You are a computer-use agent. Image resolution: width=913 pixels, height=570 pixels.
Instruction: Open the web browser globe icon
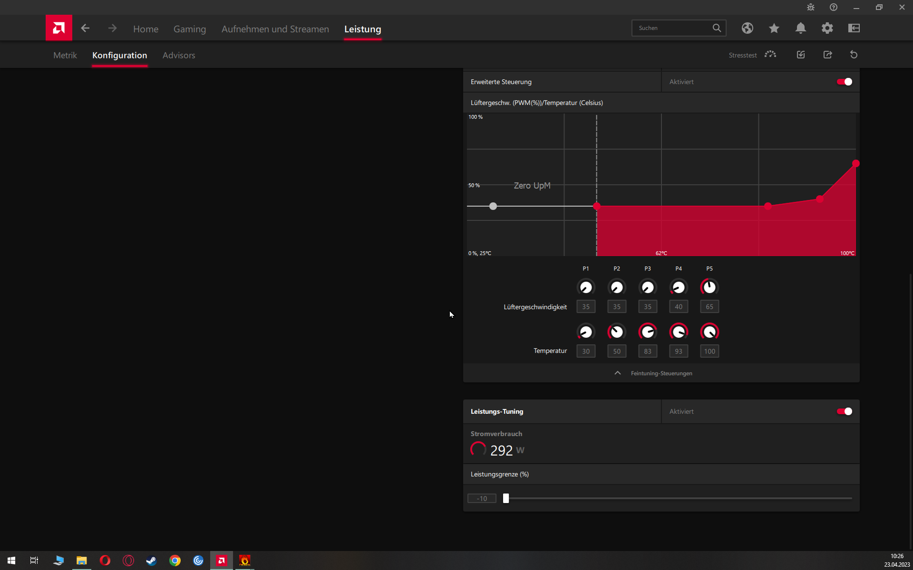[747, 28]
